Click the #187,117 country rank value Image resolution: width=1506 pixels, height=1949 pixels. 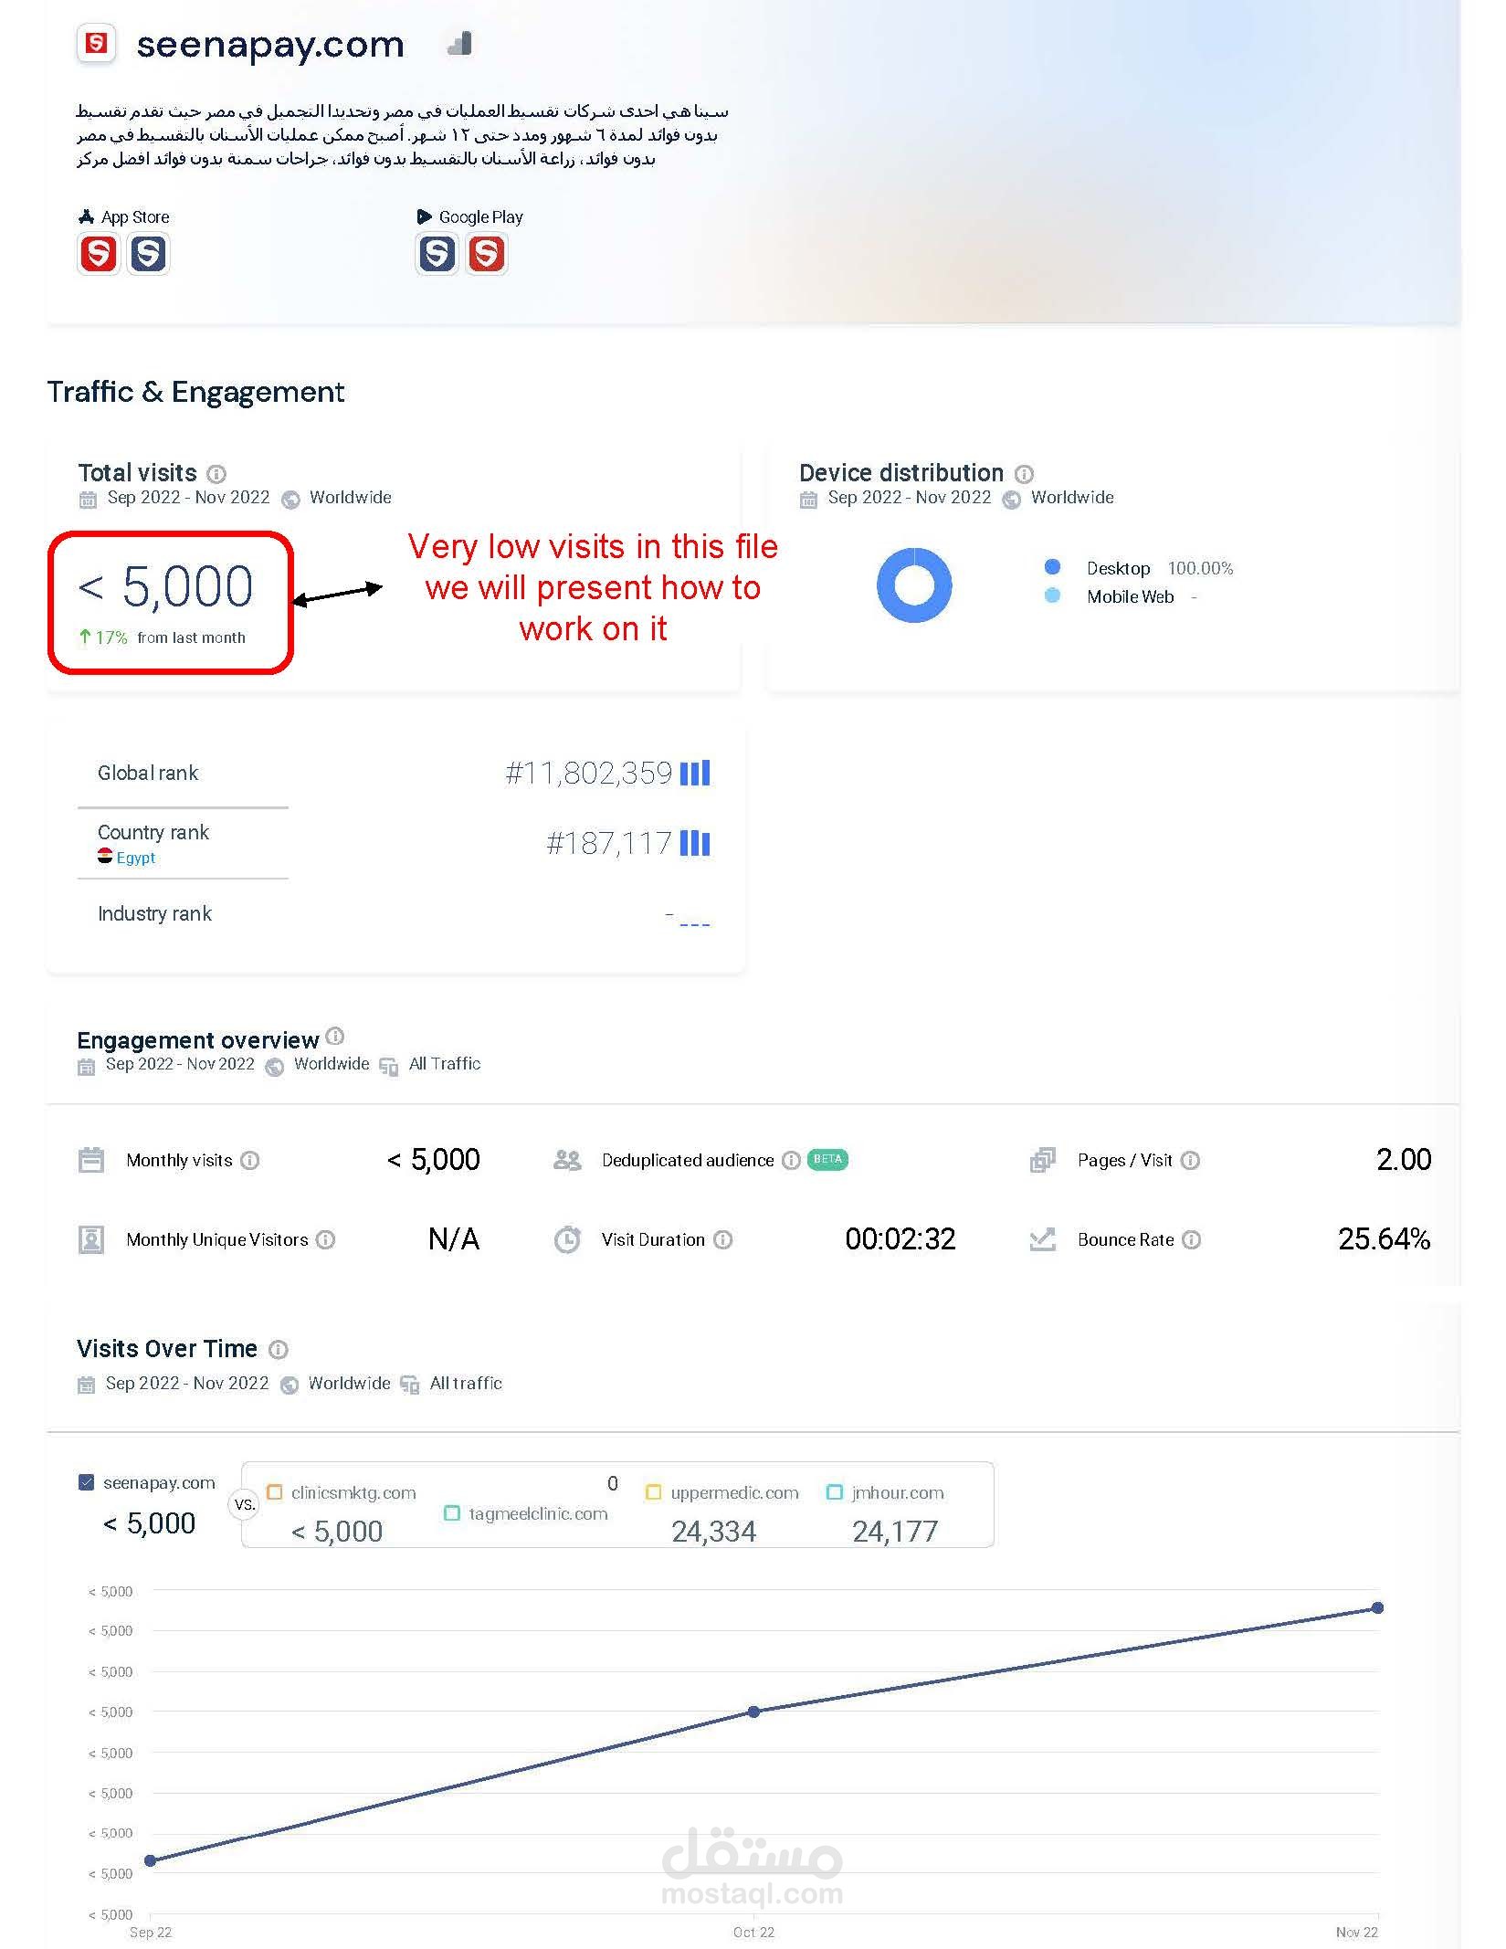609,843
